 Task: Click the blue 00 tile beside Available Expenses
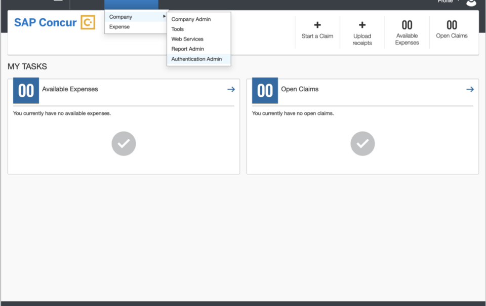[x=26, y=91]
